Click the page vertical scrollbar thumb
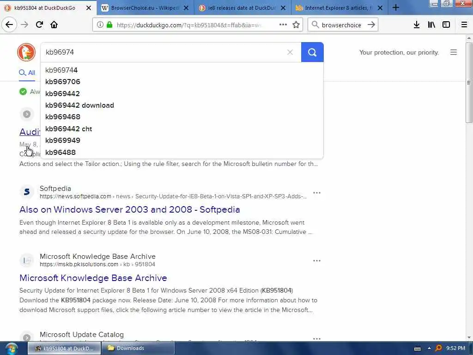Screen dimensions: 473x355 [x=468, y=82]
